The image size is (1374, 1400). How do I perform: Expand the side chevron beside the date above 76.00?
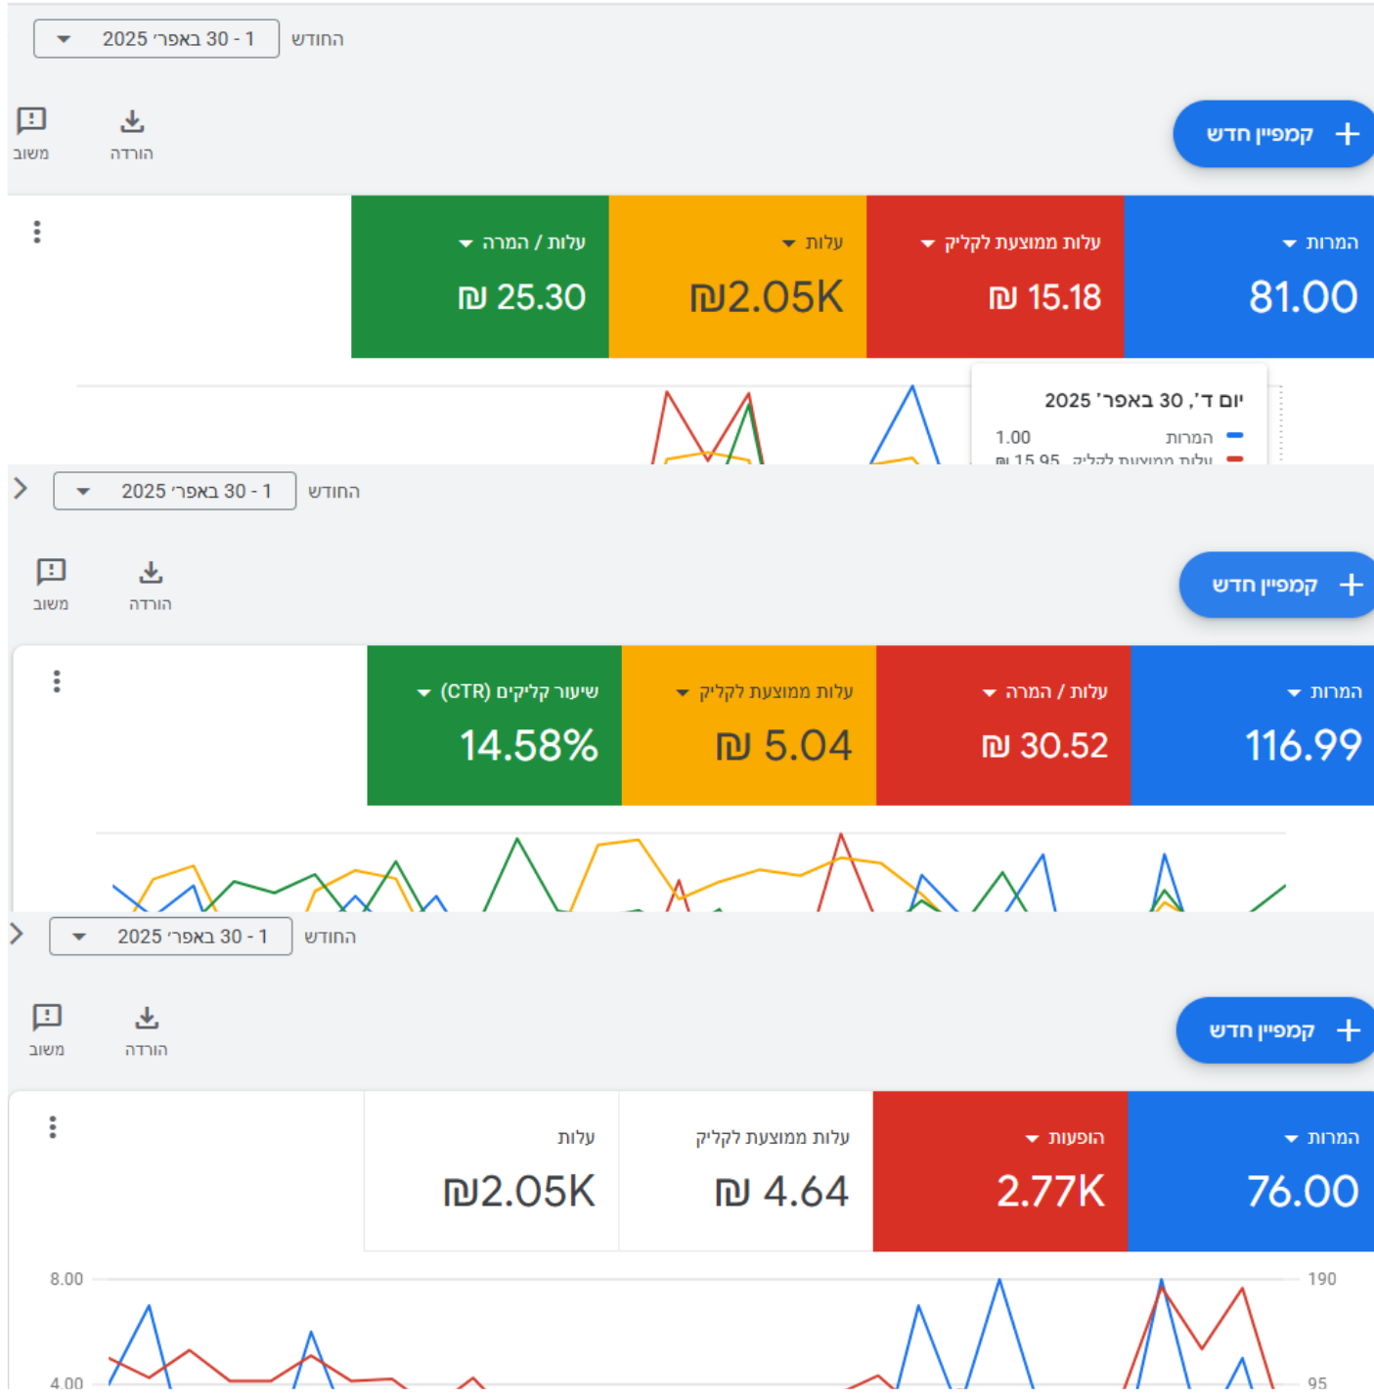pyautogui.click(x=17, y=934)
